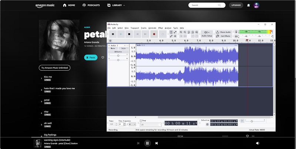Click the Try Amazon Music Unlimited button
The height and width of the screenshot is (149, 296).
54,68
